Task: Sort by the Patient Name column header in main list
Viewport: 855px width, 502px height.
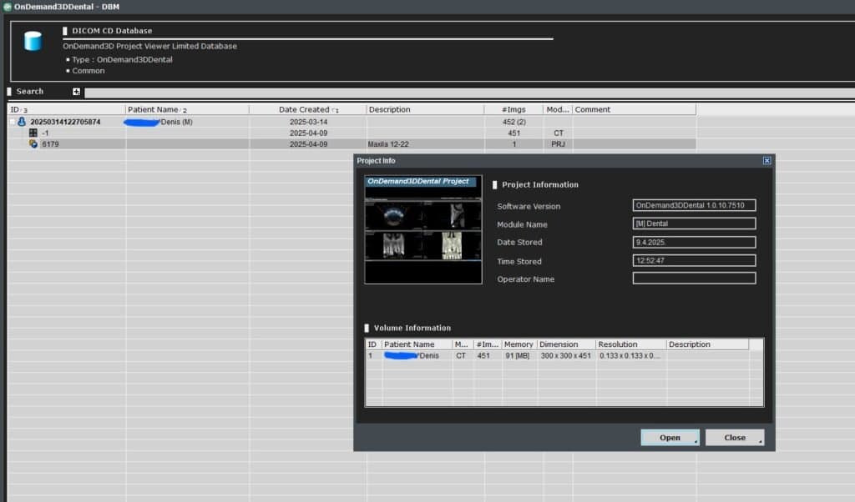Action: (187, 109)
